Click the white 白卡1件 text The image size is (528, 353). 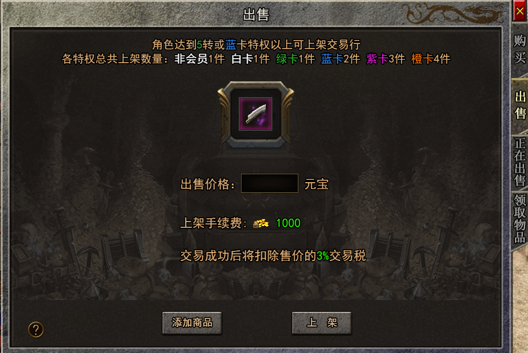[x=250, y=59]
